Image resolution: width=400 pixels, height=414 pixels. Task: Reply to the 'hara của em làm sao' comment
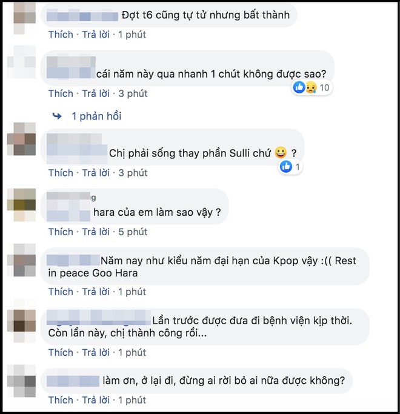[x=96, y=232]
